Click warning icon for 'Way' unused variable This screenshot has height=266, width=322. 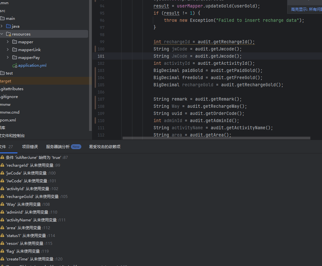tap(2, 204)
